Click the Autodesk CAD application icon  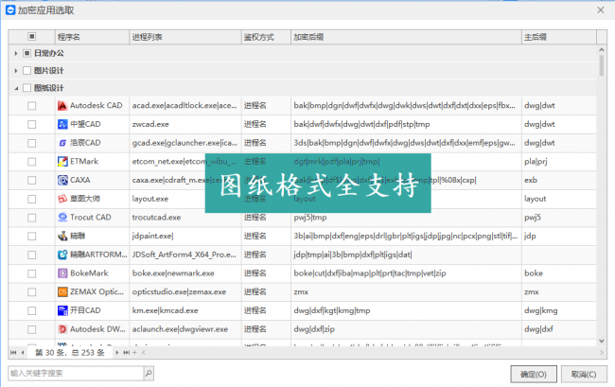62,105
